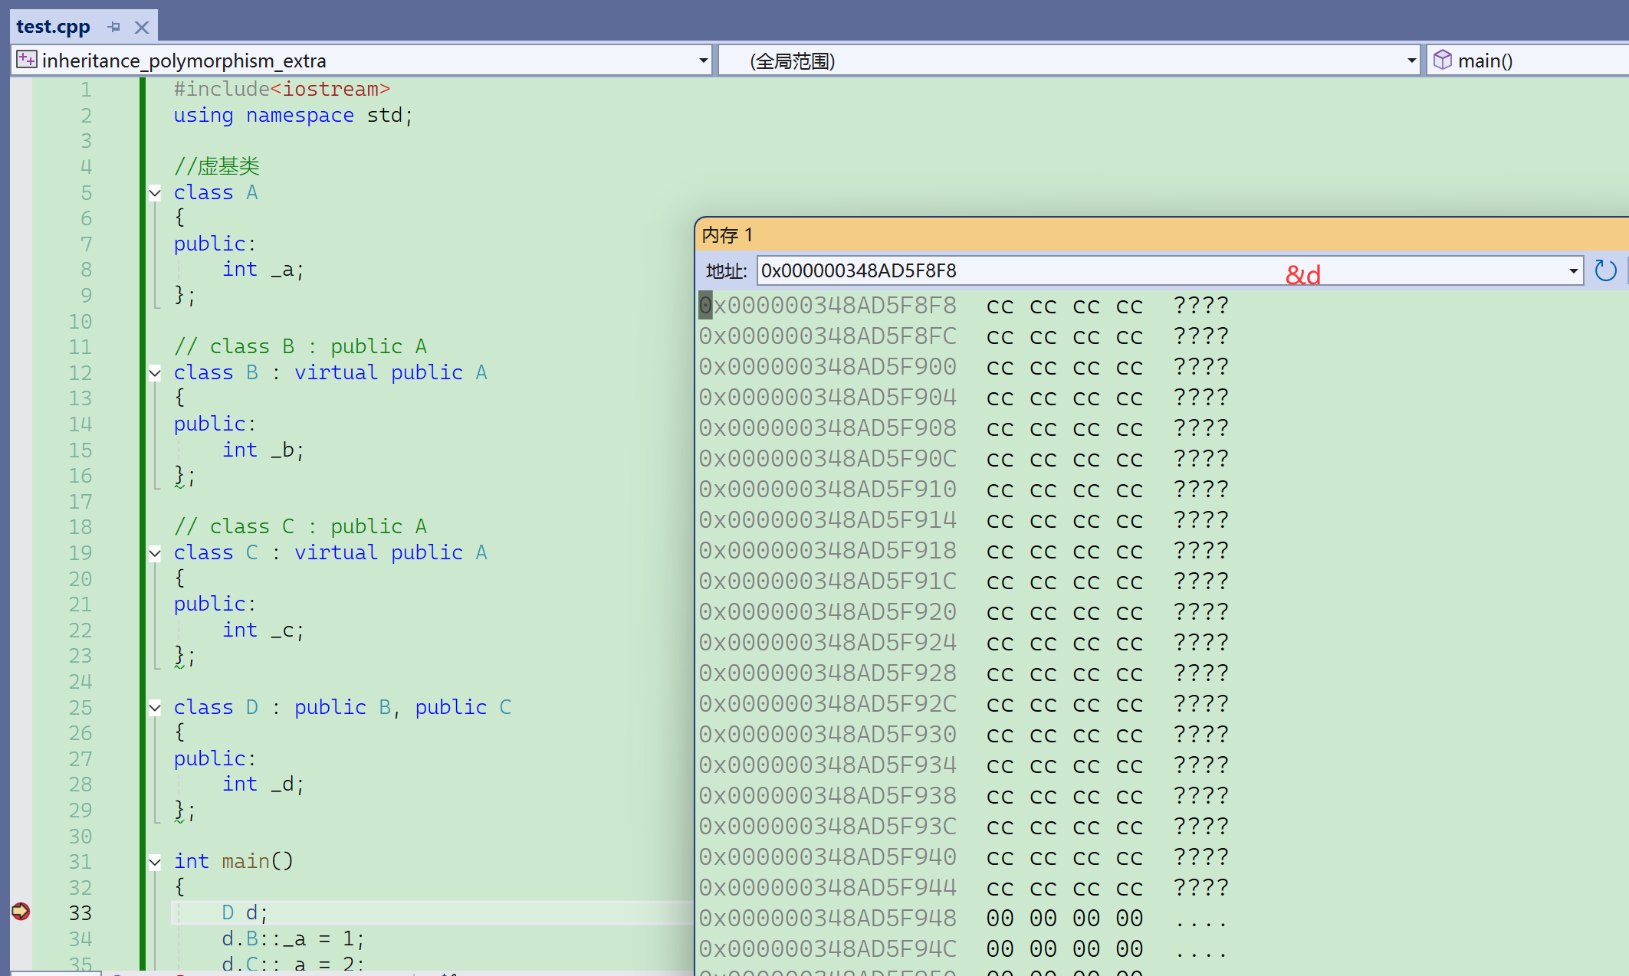
Task: Expand the memory address history dropdown
Action: pyautogui.click(x=1573, y=270)
